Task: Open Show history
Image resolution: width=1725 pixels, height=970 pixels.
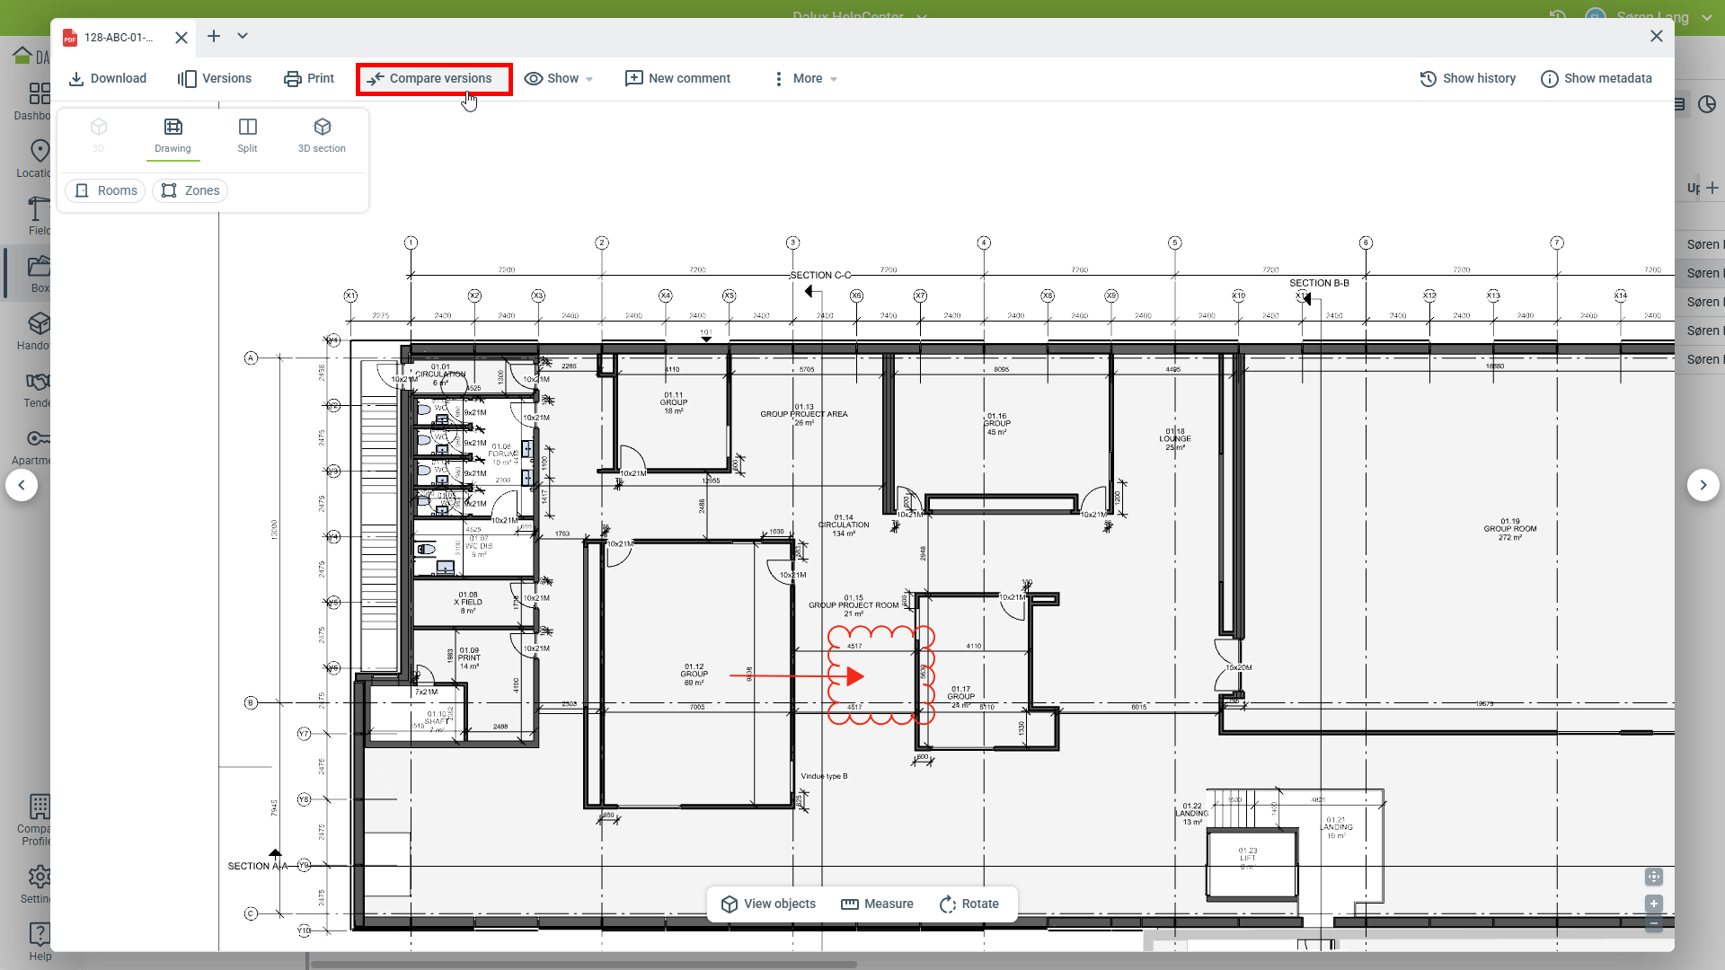Action: coord(1468,79)
